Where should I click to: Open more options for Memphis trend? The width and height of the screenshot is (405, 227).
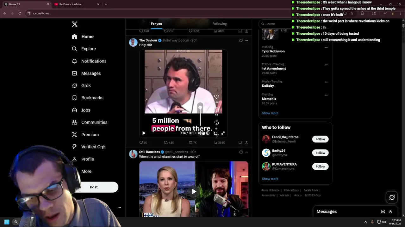[327, 95]
